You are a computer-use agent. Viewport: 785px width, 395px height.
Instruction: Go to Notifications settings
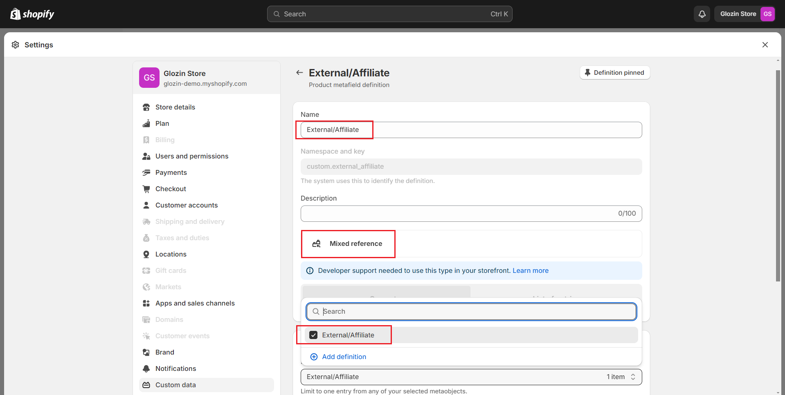[x=175, y=368]
